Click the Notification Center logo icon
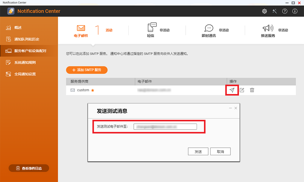The height and width of the screenshot is (182, 304). tap(11, 11)
